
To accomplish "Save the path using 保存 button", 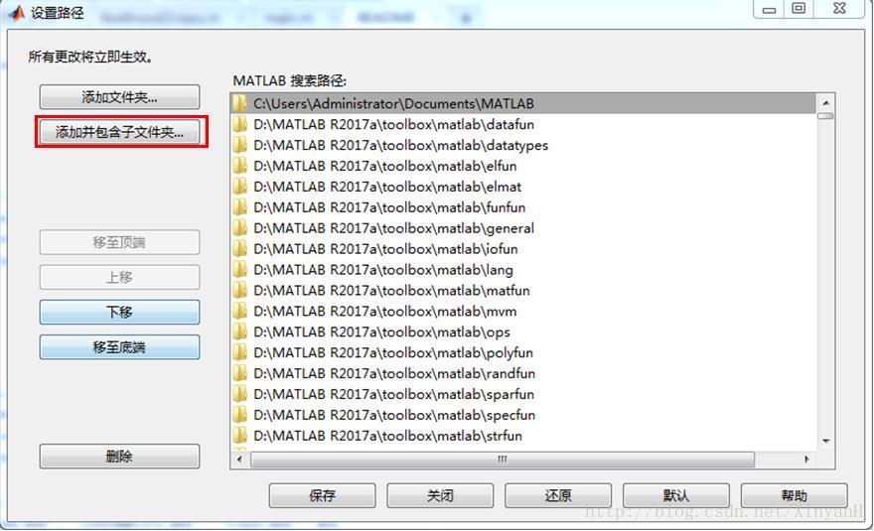I will pyautogui.click(x=322, y=495).
